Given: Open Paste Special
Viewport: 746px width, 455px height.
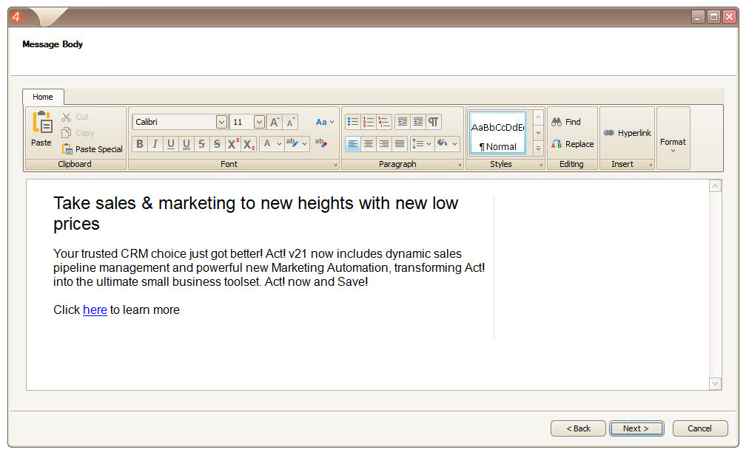Looking at the screenshot, I should click(92, 149).
